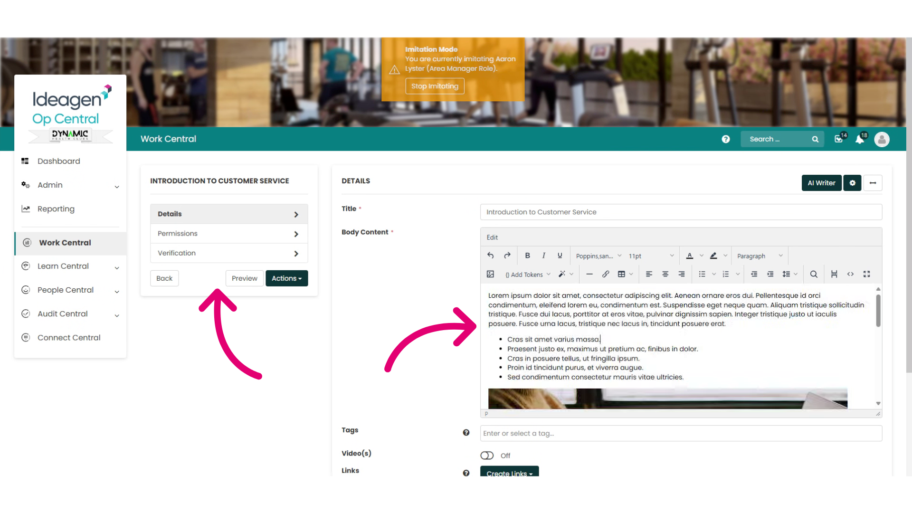Screen dimensions: 912x513
Task: Click the Tags input field
Action: click(x=681, y=433)
